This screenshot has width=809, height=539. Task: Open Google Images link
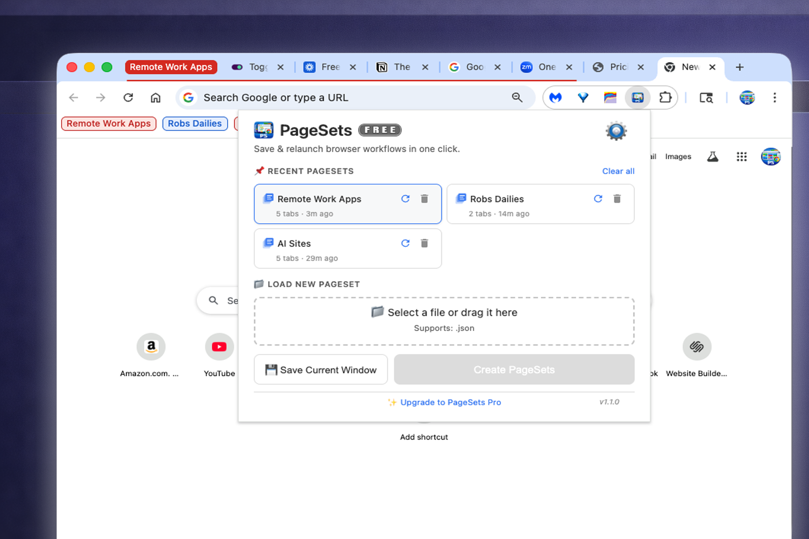coord(678,156)
